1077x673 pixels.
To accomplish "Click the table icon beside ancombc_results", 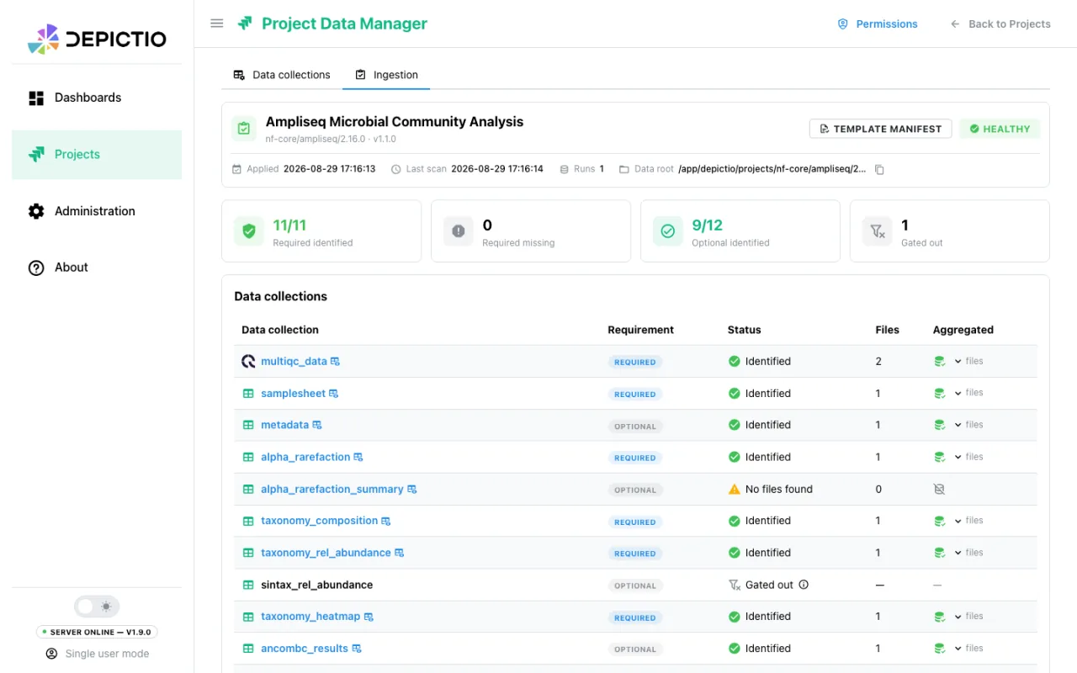I will pyautogui.click(x=248, y=649).
